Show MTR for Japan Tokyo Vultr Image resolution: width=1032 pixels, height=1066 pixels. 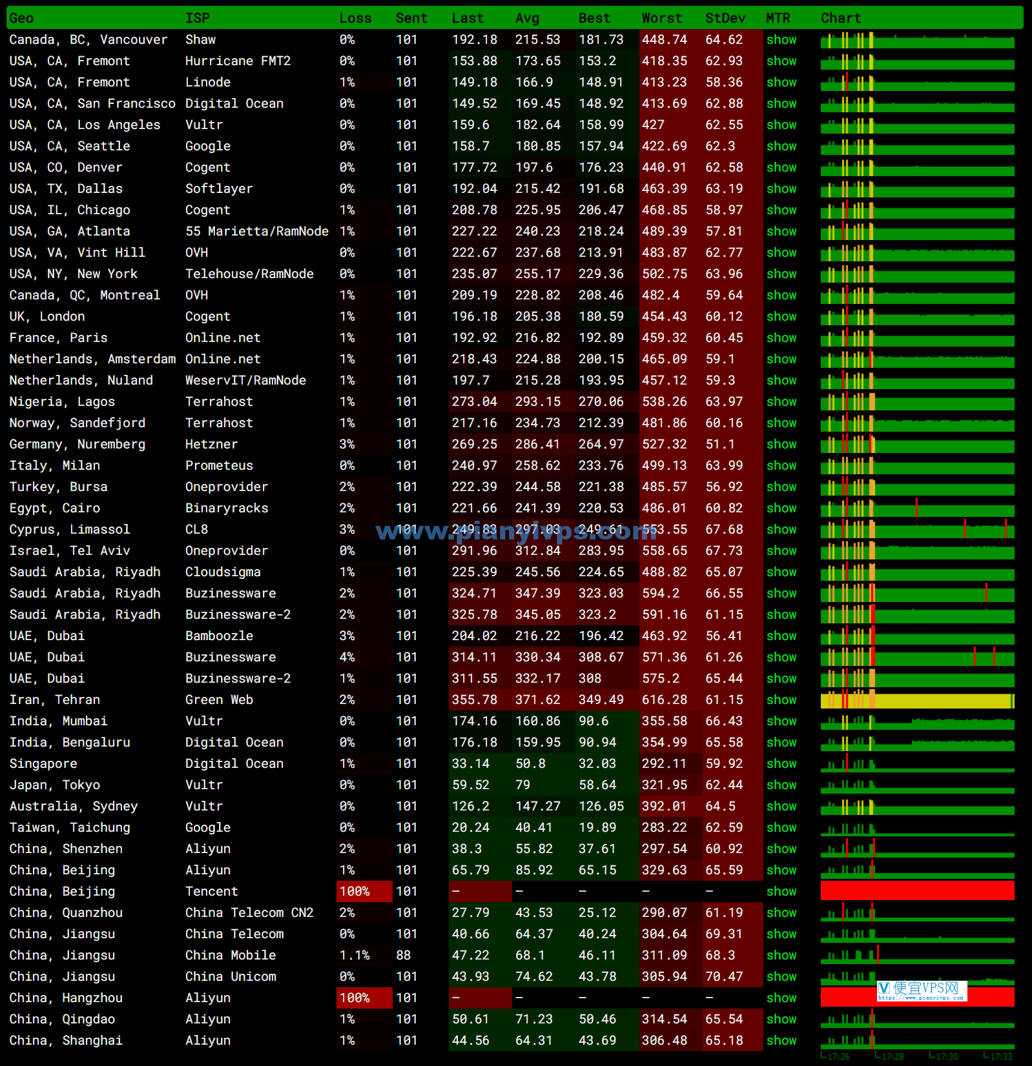tap(781, 785)
